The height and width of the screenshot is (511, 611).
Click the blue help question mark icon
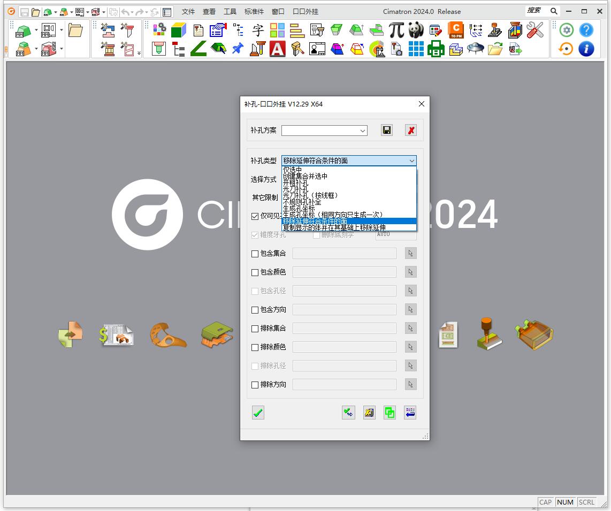pos(586,30)
